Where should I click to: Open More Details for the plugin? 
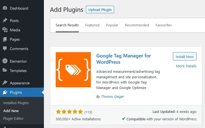click(186, 66)
